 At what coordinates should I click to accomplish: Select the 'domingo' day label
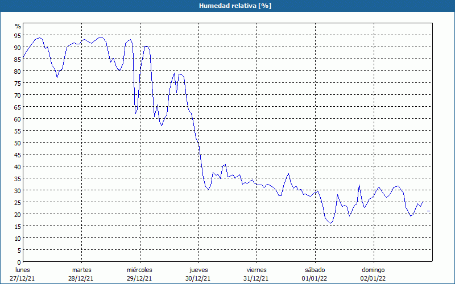click(373, 270)
